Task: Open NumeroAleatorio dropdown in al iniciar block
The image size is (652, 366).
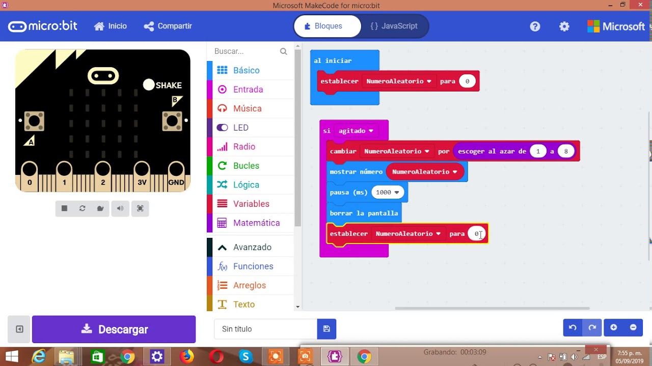Action: coord(399,81)
